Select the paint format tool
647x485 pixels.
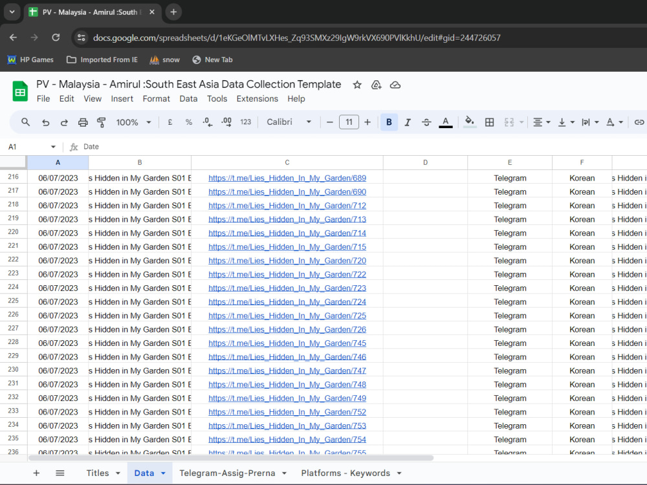tap(101, 122)
